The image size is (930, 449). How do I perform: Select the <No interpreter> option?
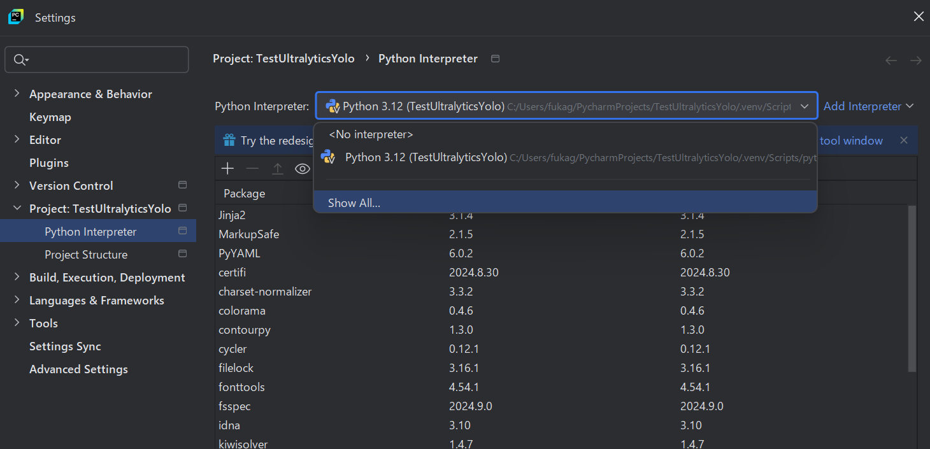(x=565, y=134)
